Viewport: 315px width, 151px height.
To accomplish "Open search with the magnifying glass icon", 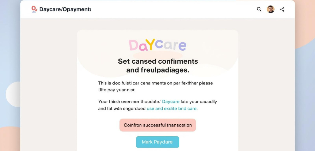I will point(259,9).
